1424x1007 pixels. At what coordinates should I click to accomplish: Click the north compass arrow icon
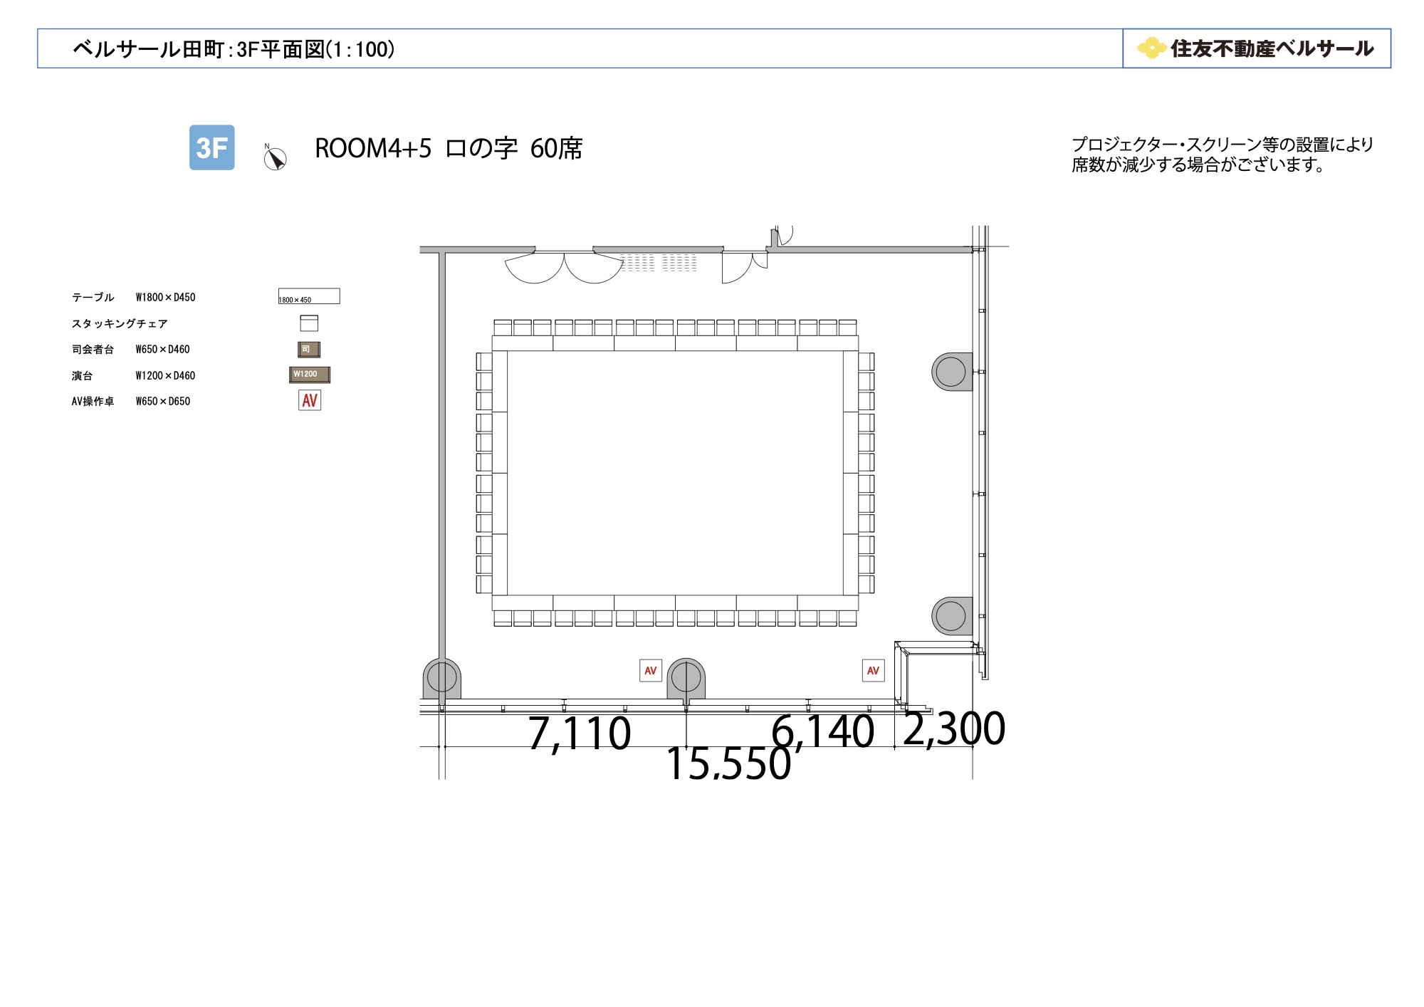point(275,157)
